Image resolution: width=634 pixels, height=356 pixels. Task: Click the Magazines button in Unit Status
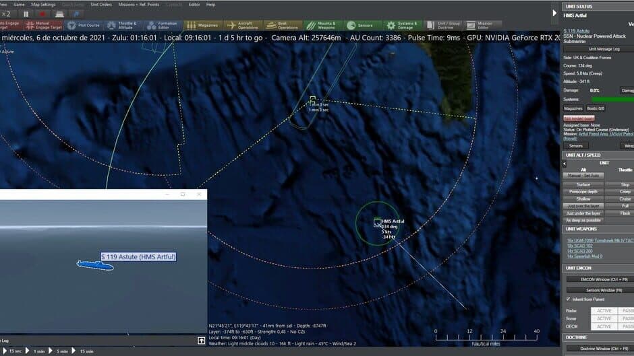click(573, 108)
